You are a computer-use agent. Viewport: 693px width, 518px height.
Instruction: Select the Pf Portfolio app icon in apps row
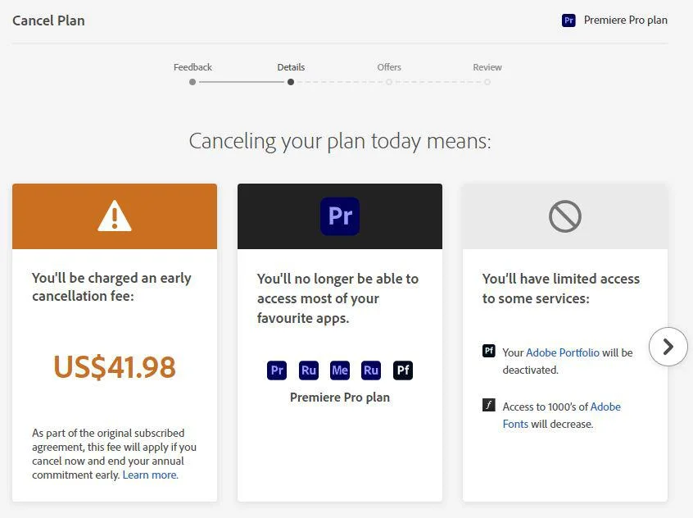click(403, 370)
